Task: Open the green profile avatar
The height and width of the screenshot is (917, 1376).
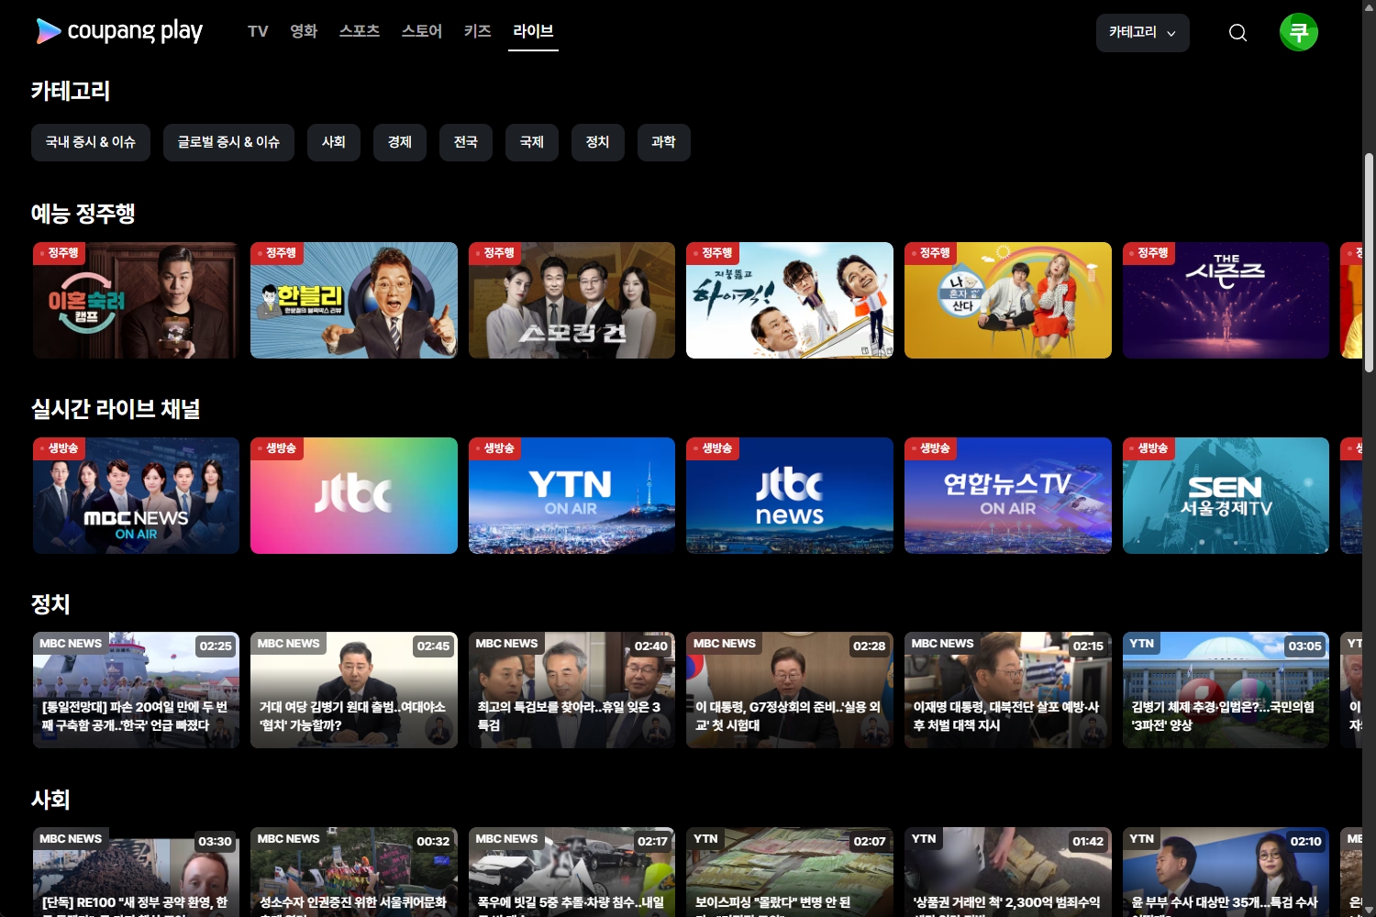Action: point(1299,32)
